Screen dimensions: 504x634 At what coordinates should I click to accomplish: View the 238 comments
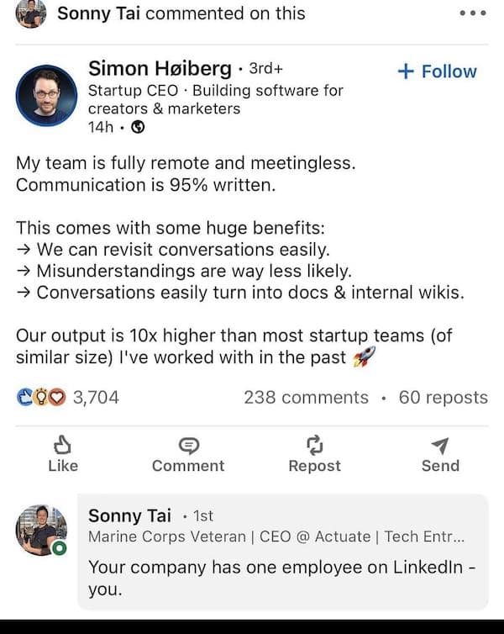[x=306, y=397]
